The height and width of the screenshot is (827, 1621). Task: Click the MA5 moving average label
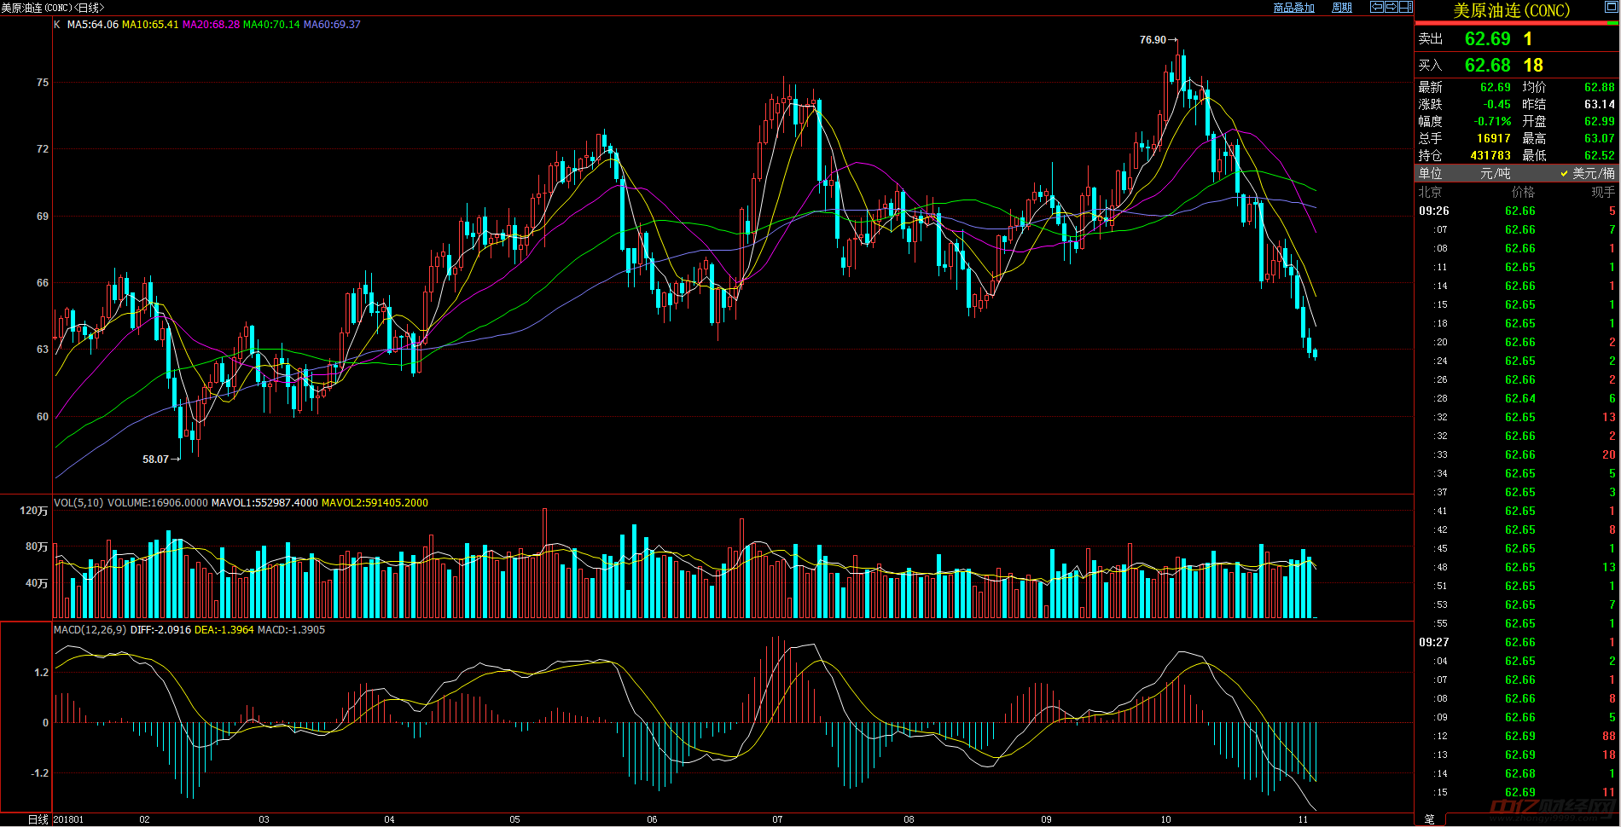click(x=92, y=25)
